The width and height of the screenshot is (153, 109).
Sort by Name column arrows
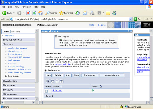coord(61,86)
